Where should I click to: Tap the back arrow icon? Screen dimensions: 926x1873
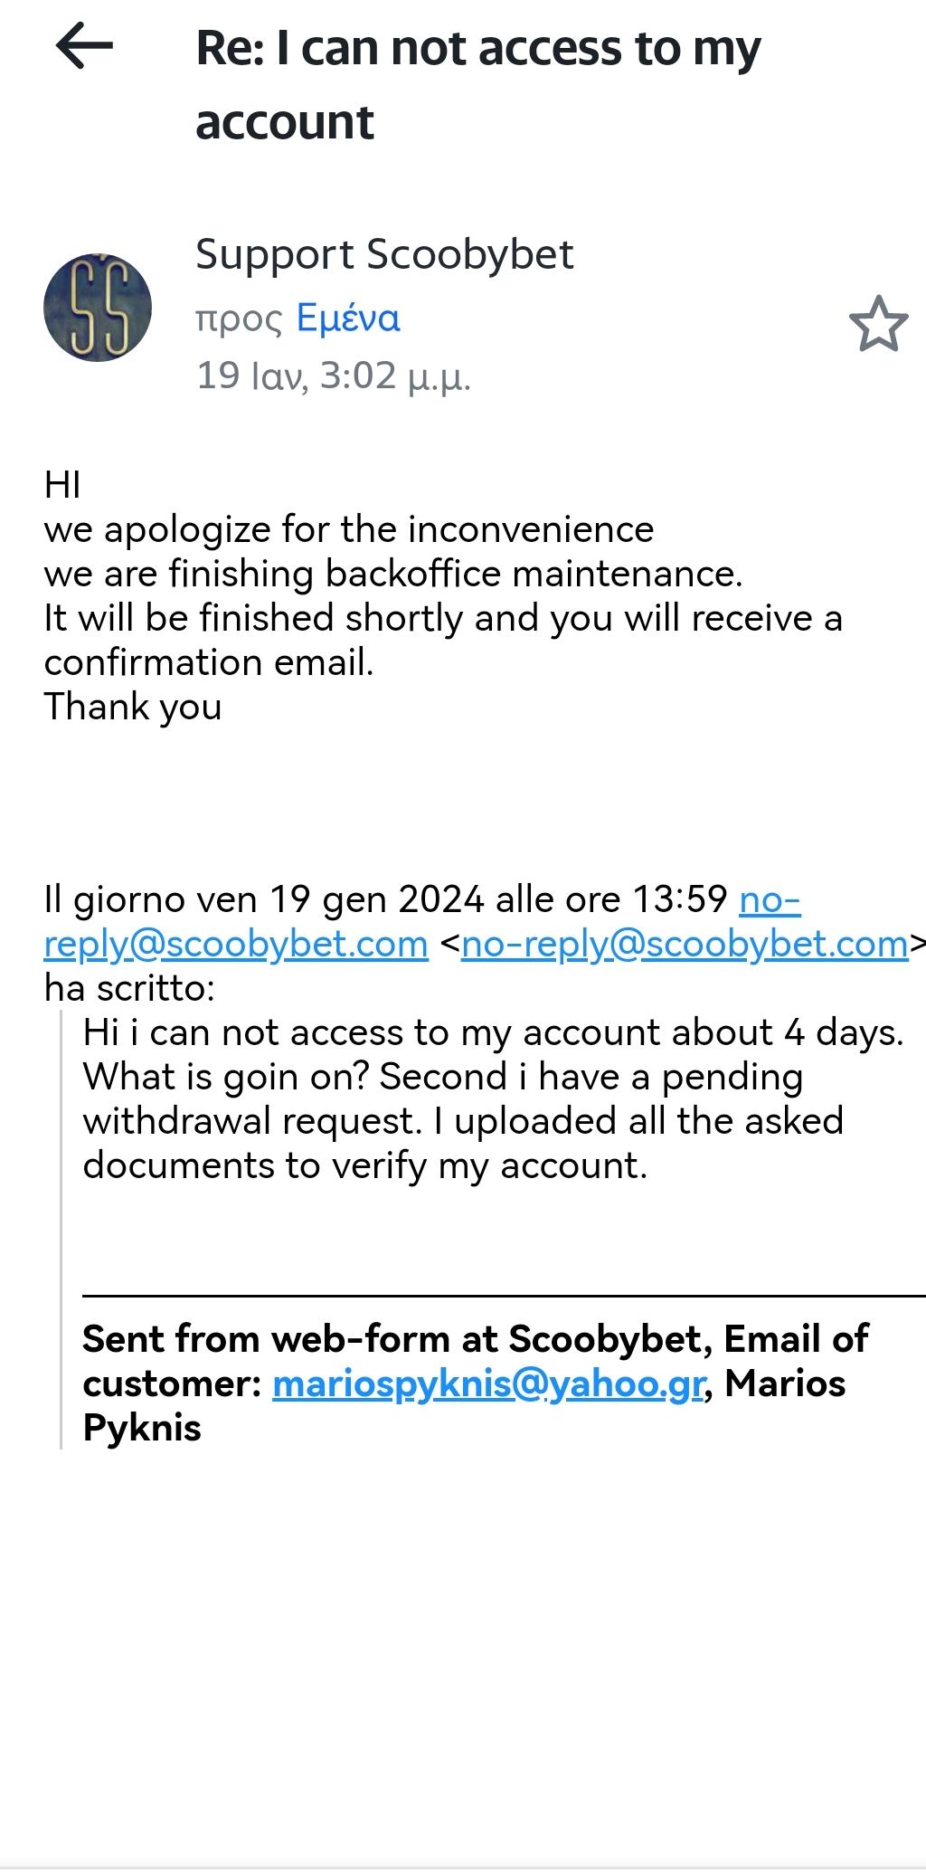tap(84, 46)
